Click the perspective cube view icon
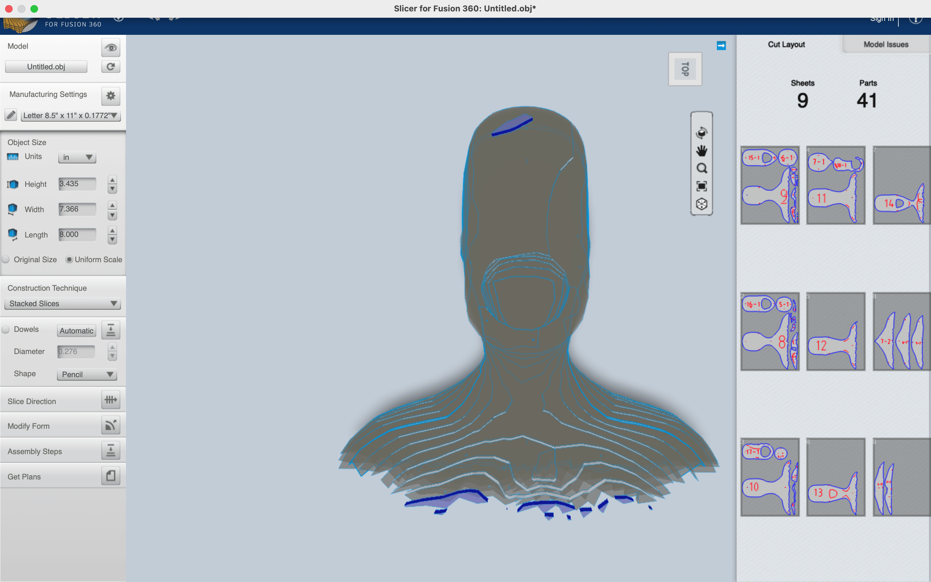 [x=701, y=204]
